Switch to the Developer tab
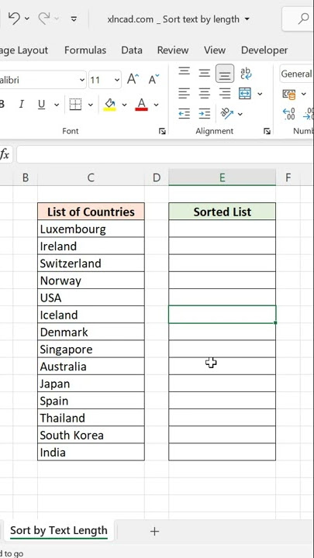Screen dimensions: 314x558 264,50
